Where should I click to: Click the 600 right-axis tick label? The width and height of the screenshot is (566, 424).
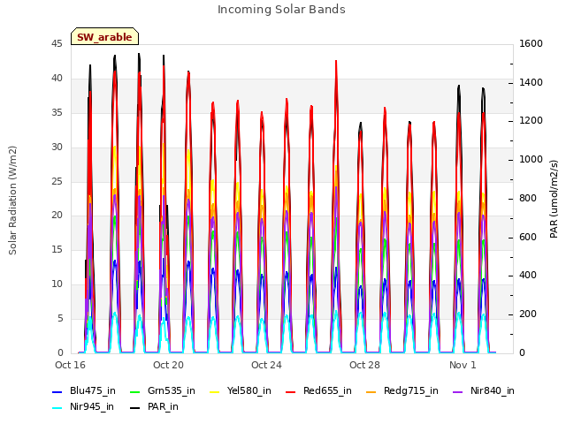[x=528, y=238]
